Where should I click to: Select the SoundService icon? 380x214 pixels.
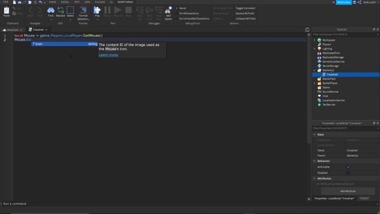(319, 92)
